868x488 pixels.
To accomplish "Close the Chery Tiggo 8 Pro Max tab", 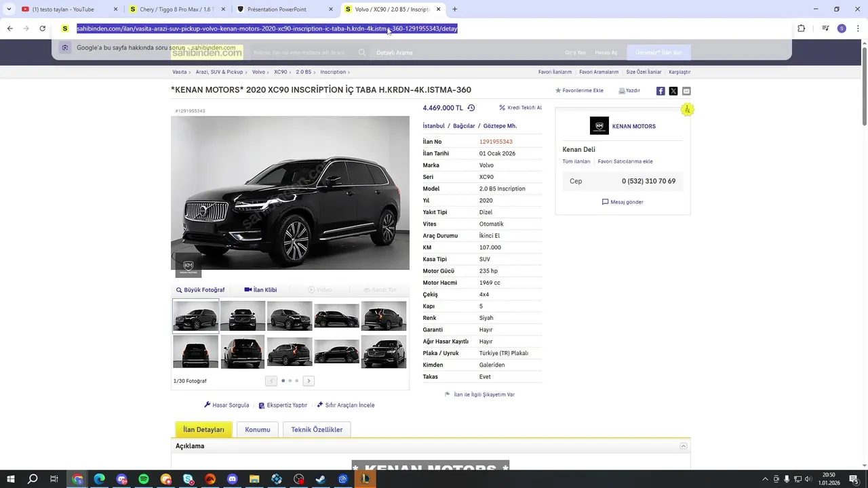I will (223, 9).
